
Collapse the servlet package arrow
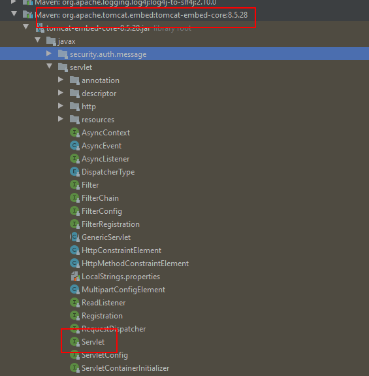50,66
